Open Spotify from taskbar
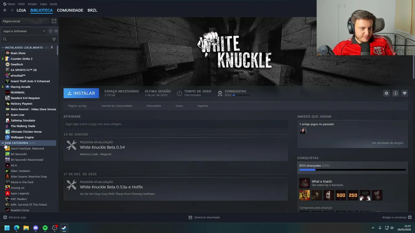This screenshot has width=415, height=233. [x=45, y=228]
